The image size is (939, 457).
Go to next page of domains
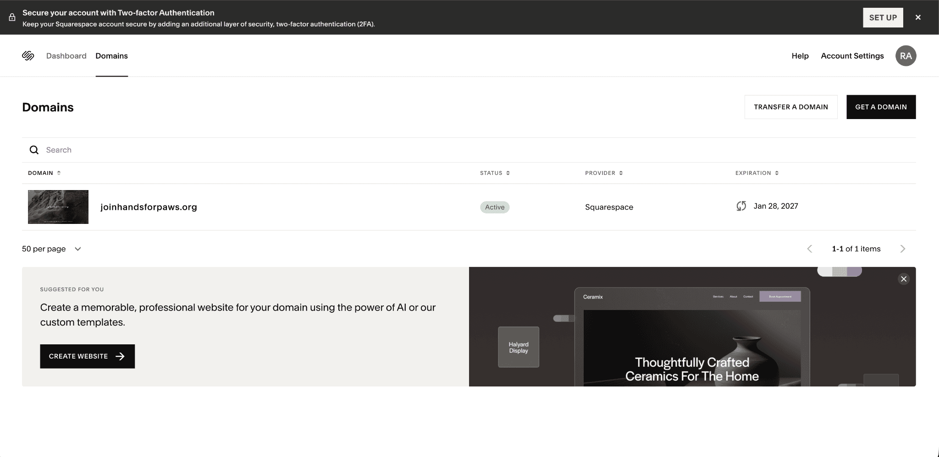[x=902, y=249]
